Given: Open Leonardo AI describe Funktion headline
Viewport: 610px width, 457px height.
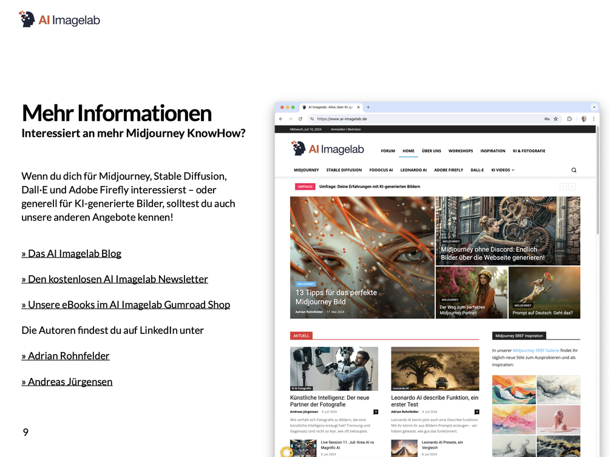Looking at the screenshot, I should click(x=435, y=401).
